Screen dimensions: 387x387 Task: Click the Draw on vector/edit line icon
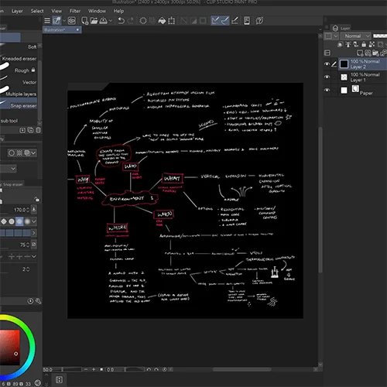click(x=235, y=21)
